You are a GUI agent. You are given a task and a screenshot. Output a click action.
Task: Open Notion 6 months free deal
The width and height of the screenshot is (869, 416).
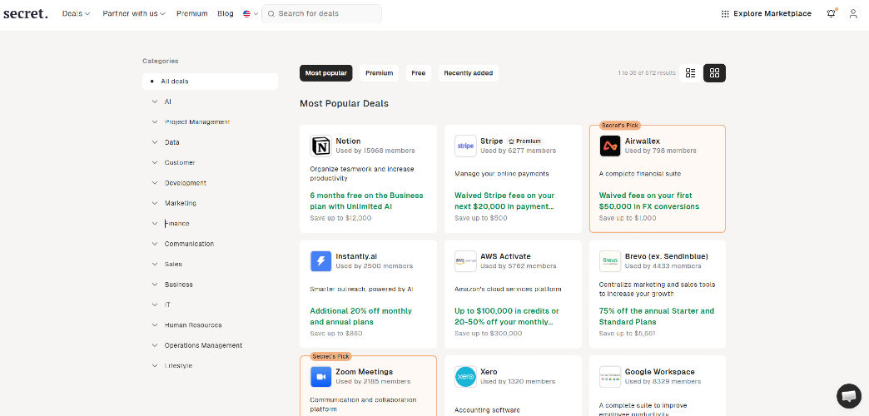(367, 201)
